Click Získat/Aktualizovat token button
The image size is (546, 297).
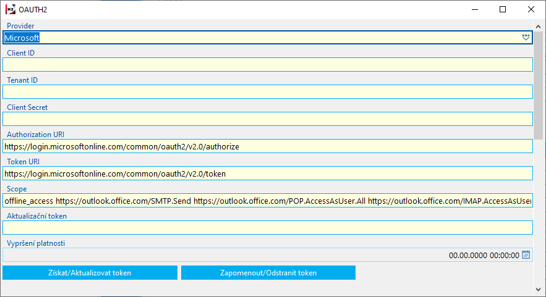coord(90,273)
